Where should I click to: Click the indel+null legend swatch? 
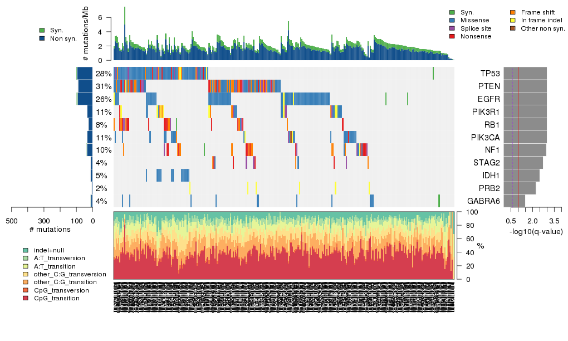[x=26, y=250]
